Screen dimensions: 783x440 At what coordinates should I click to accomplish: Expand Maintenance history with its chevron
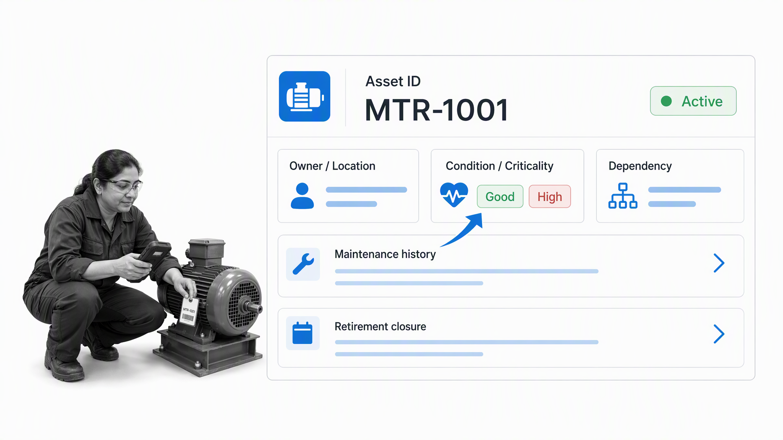click(719, 263)
